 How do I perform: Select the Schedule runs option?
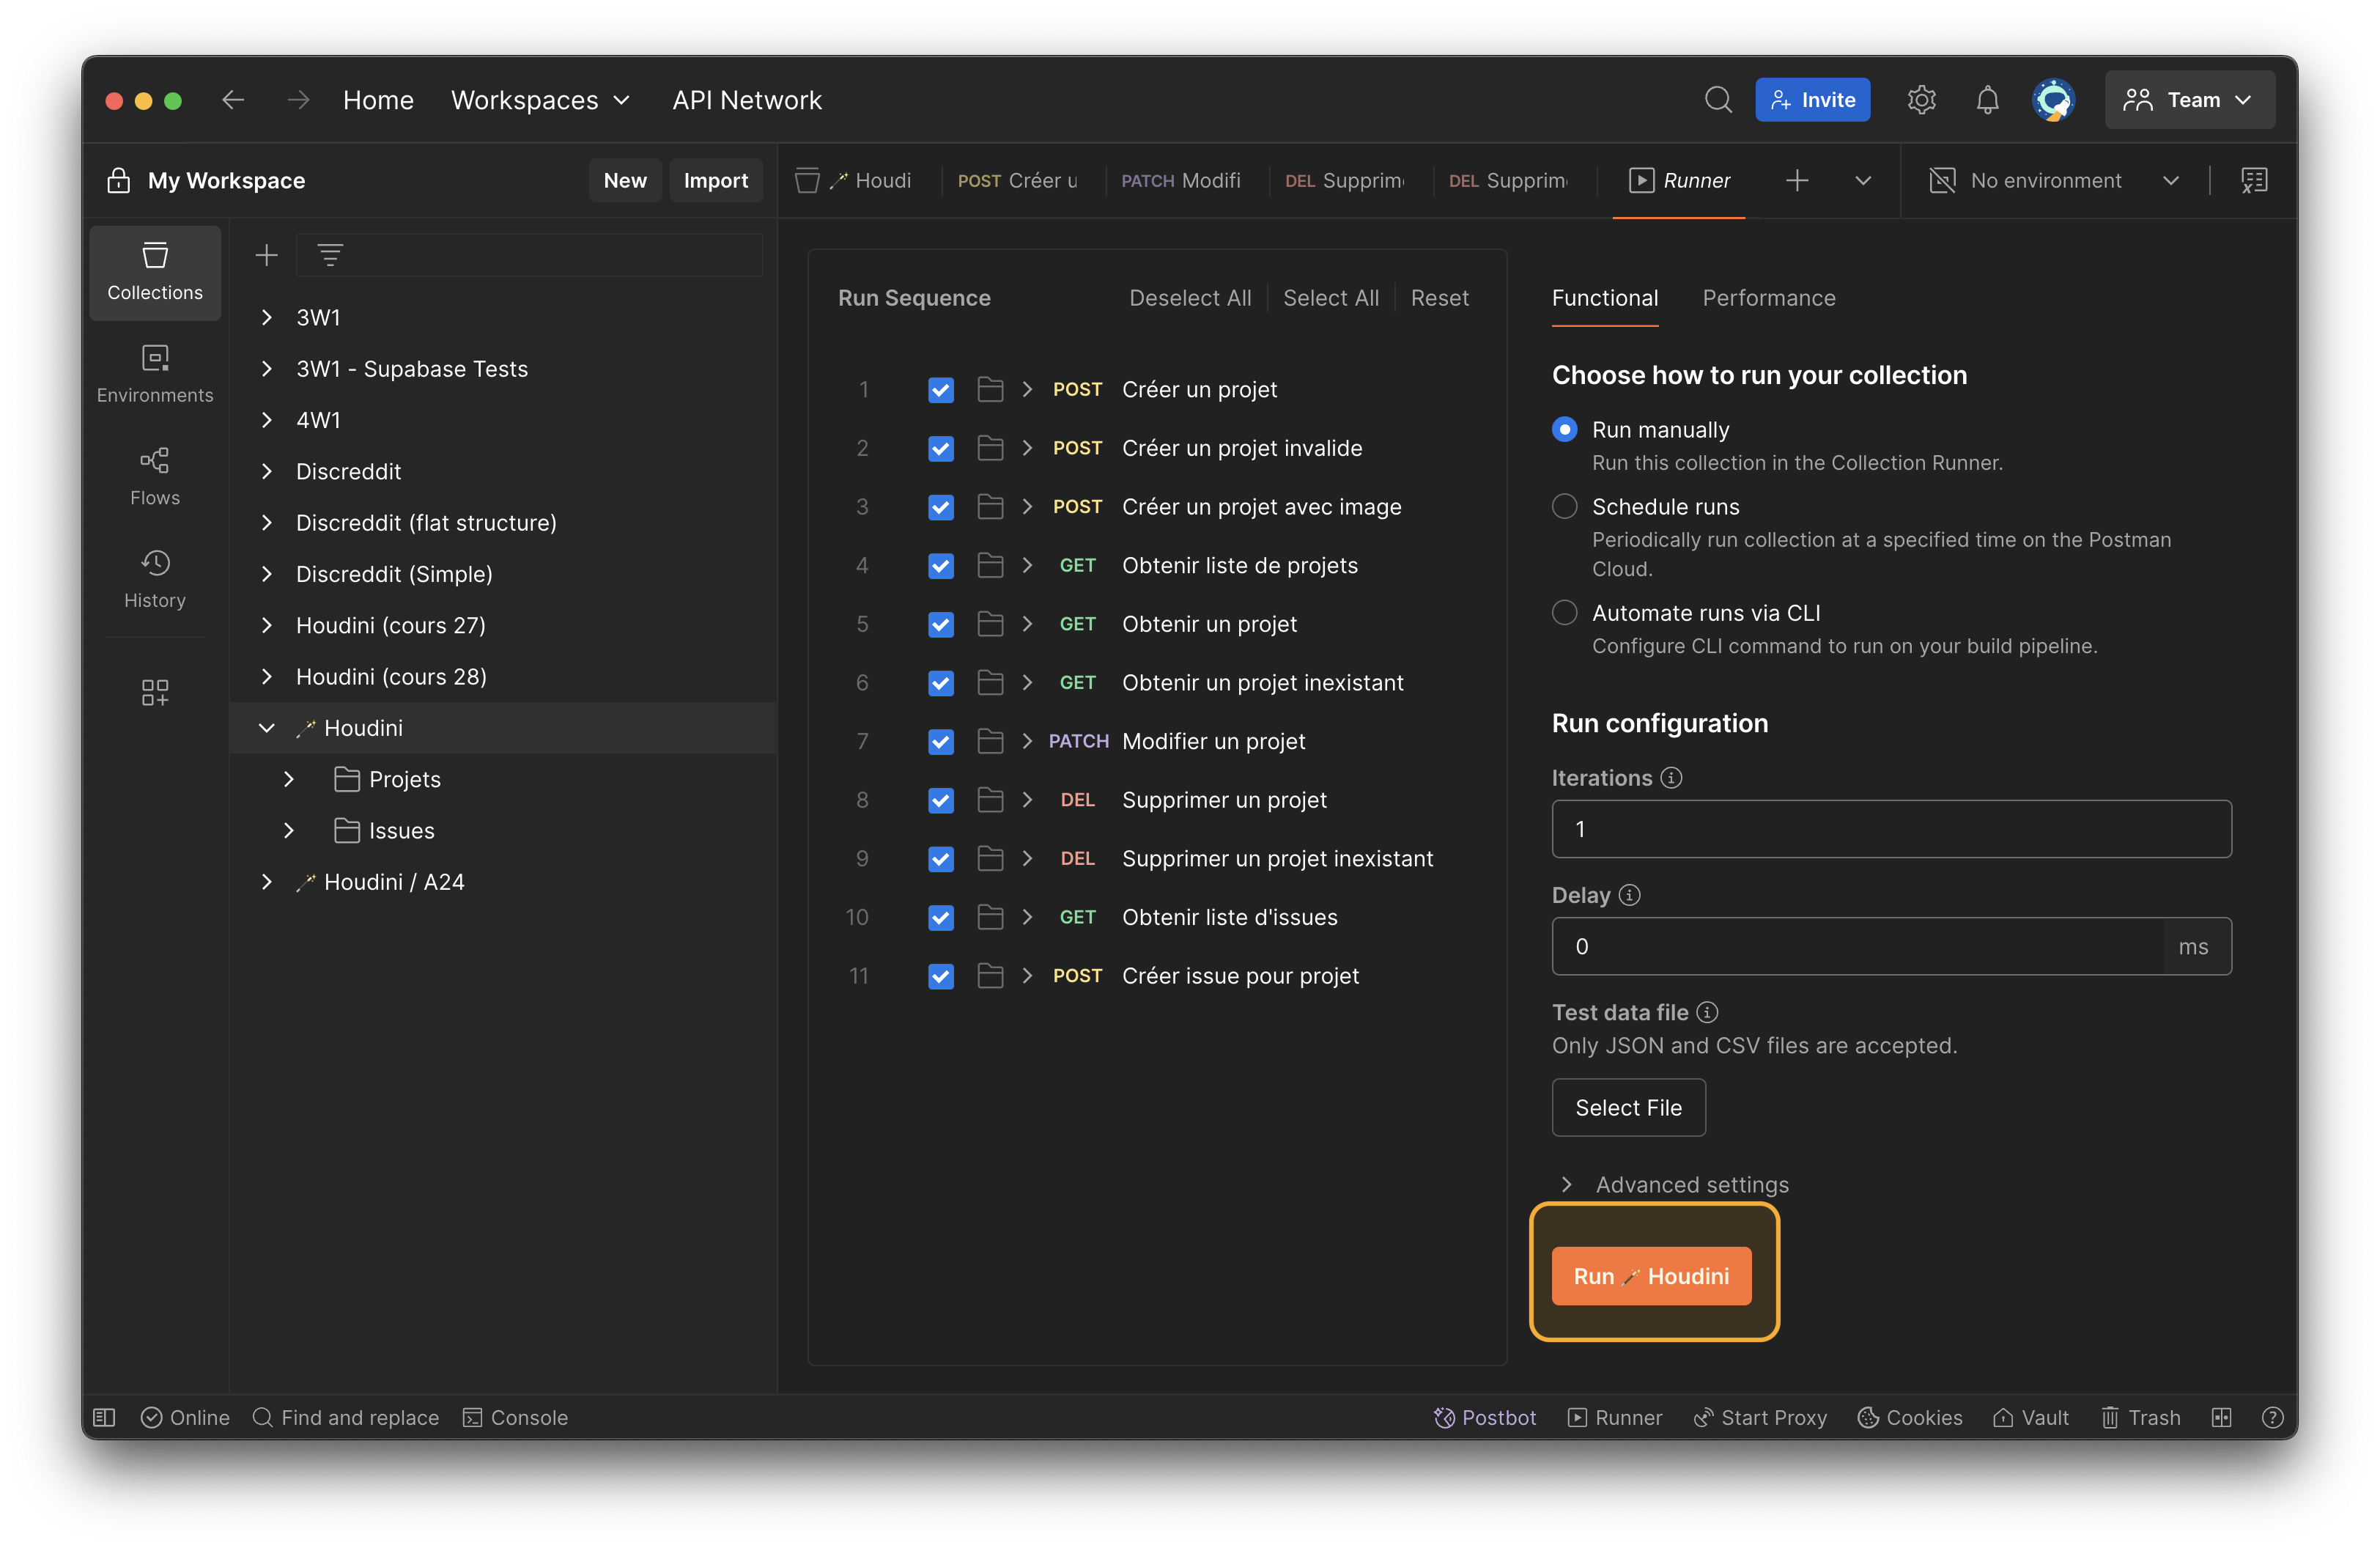point(1564,506)
